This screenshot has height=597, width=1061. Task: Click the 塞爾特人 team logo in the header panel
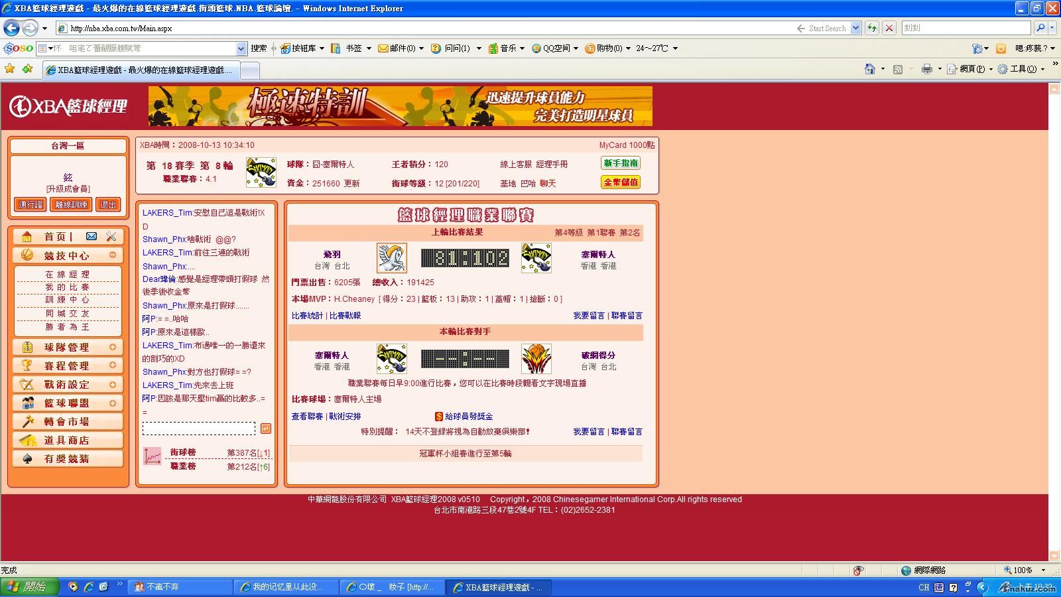click(261, 172)
